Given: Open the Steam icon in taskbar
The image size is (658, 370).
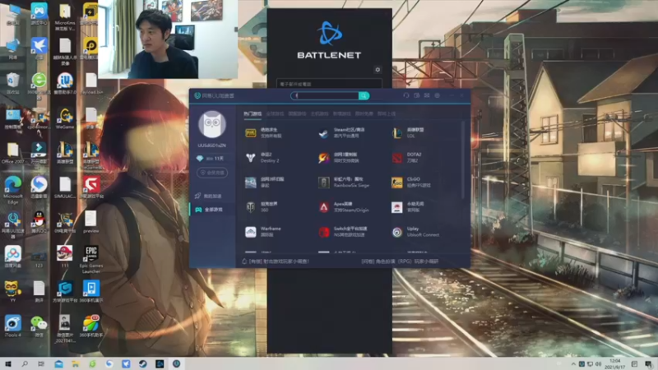Looking at the screenshot, I should pos(142,363).
